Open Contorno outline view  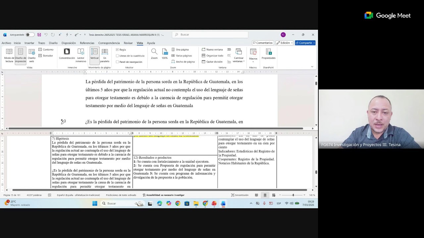pos(46,50)
